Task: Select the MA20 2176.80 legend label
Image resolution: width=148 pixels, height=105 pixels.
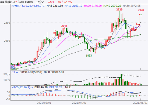Action: tap(93, 6)
